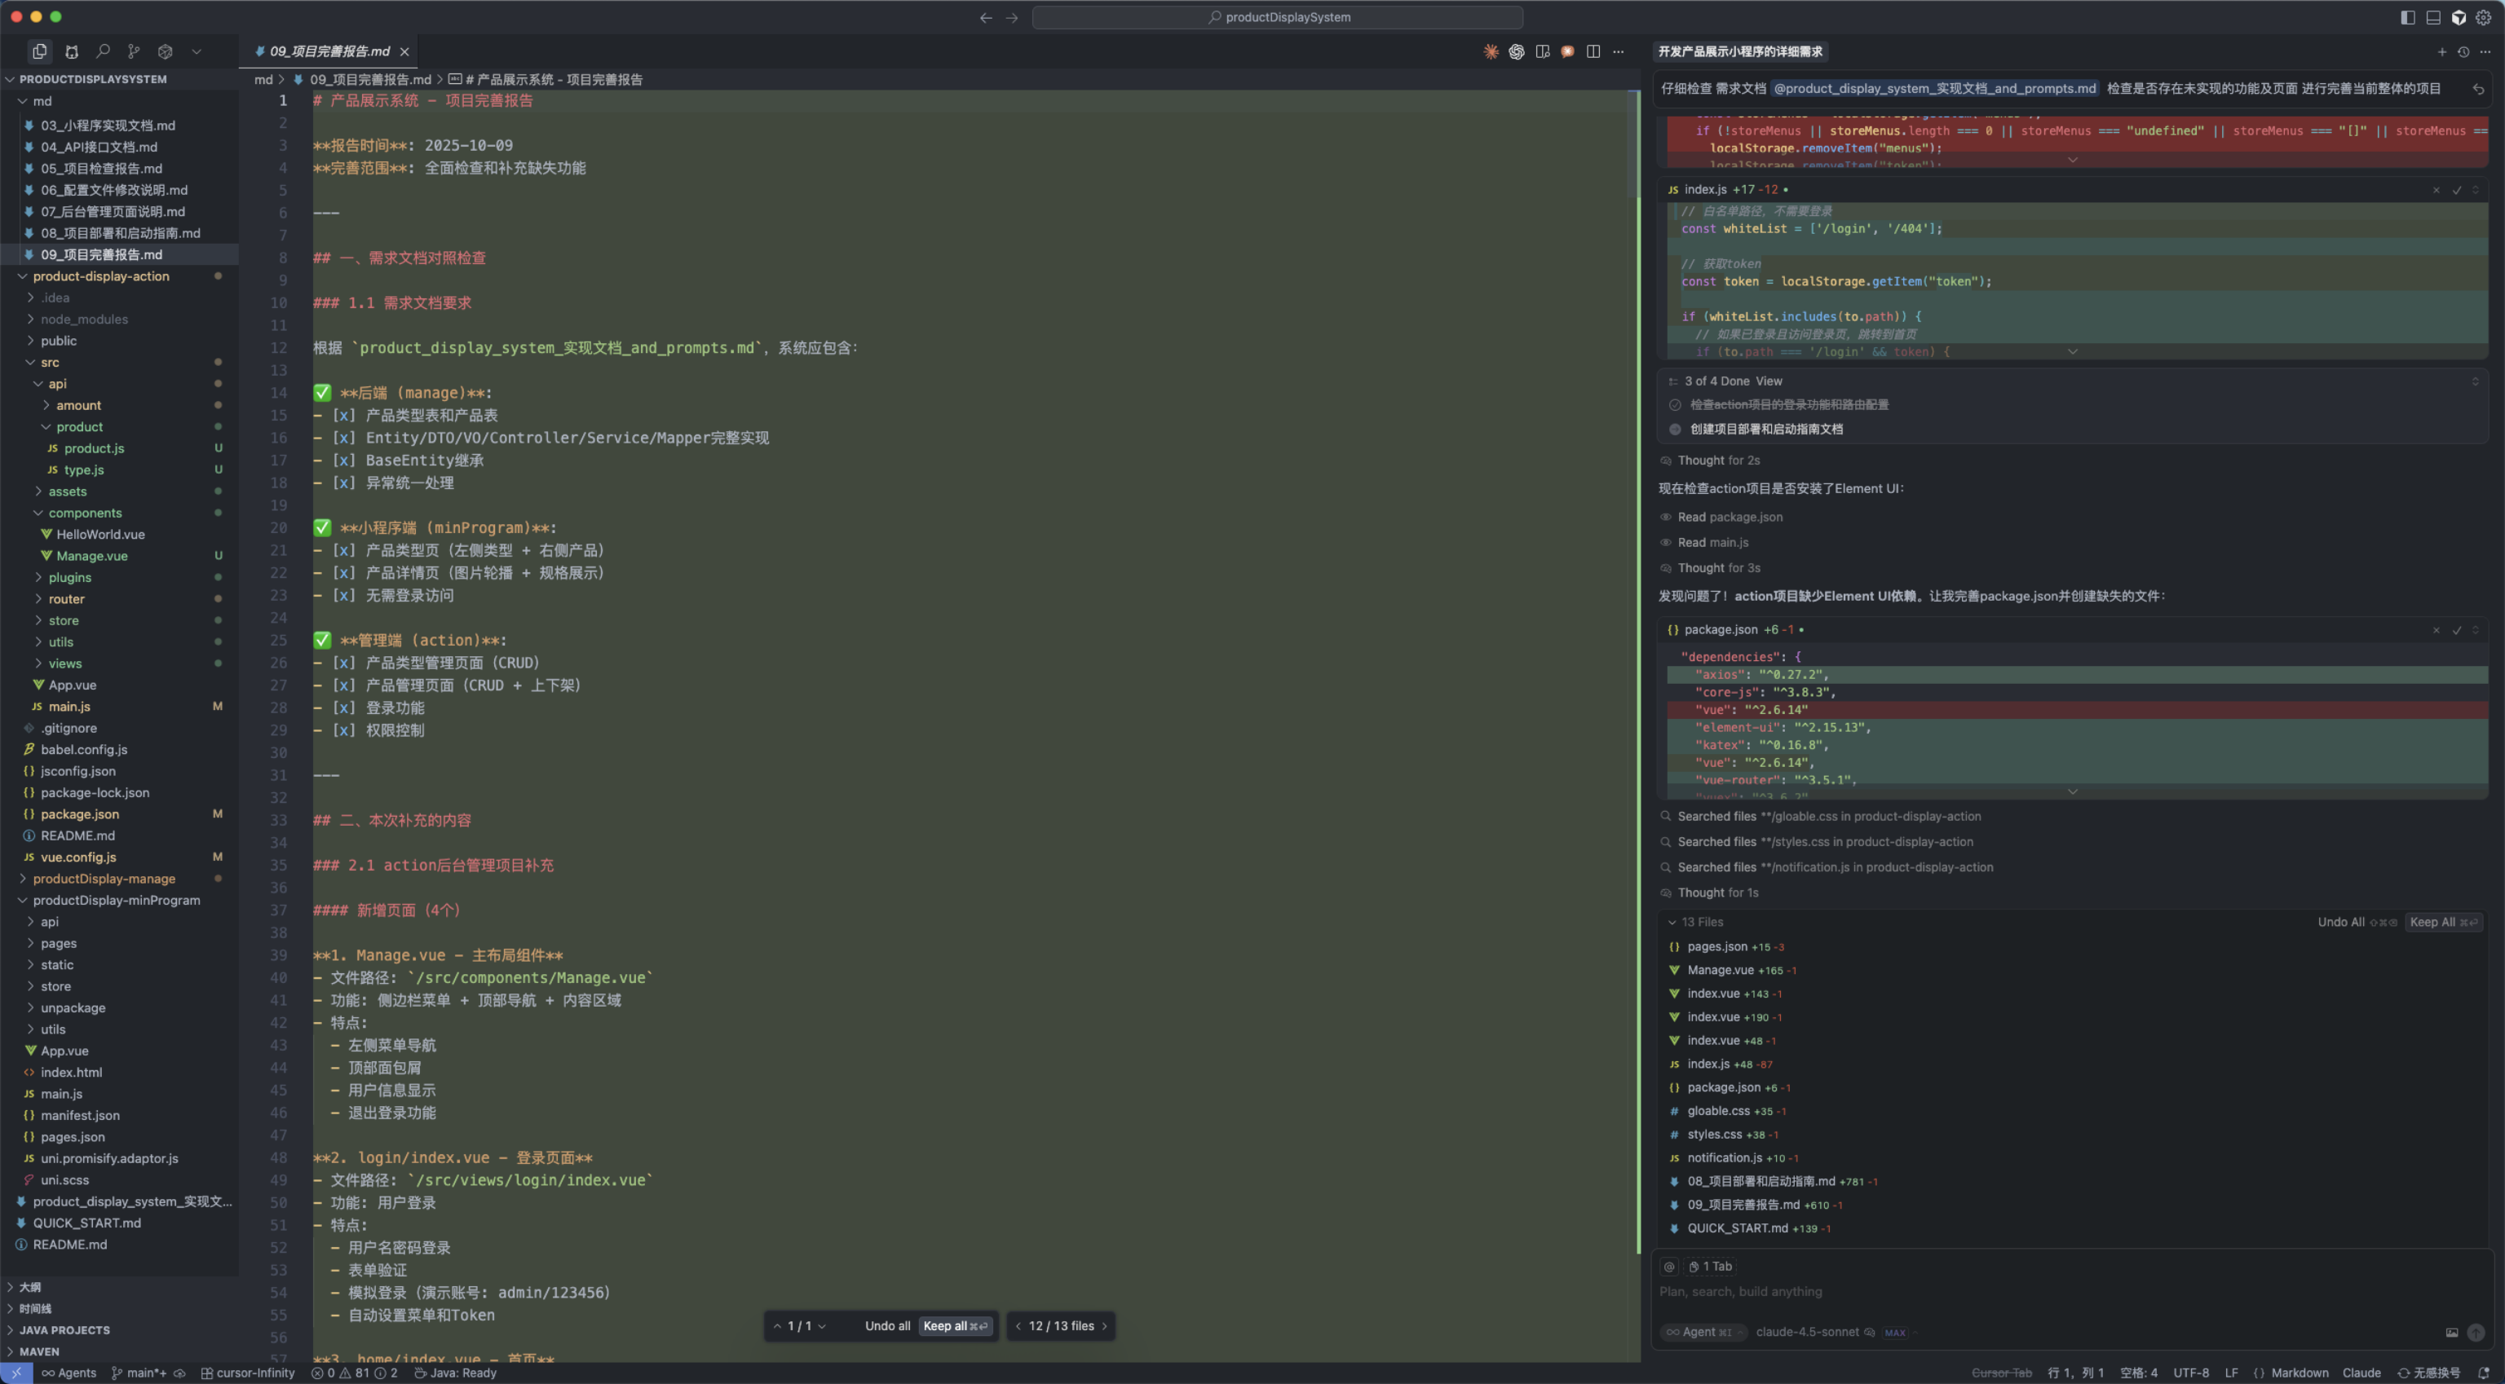Viewport: 2505px width, 1384px height.
Task: Collapse the 13 Files list
Action: (1672, 923)
